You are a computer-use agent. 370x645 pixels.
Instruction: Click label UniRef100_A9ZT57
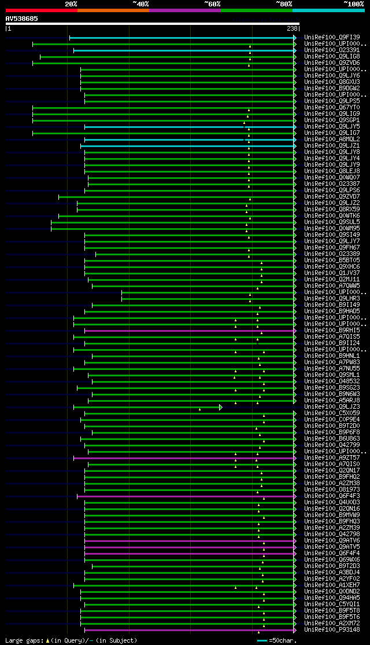[x=332, y=458]
